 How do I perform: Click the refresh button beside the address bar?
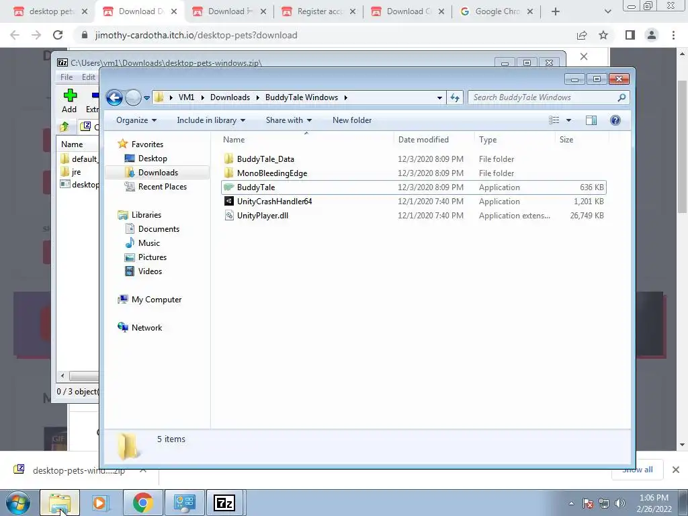pos(455,97)
